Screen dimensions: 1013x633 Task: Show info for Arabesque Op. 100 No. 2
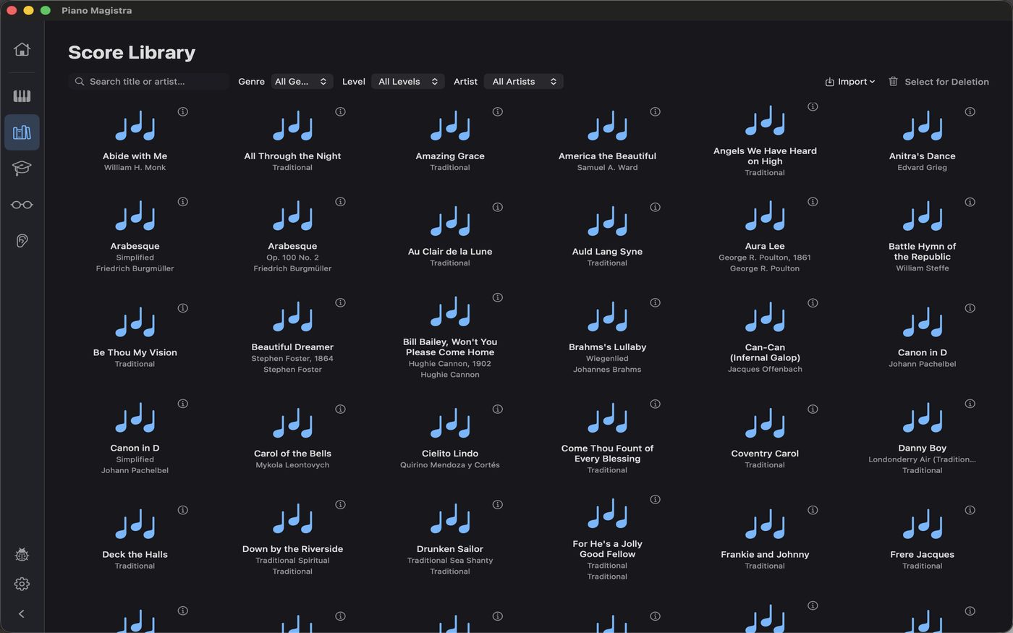[340, 202]
